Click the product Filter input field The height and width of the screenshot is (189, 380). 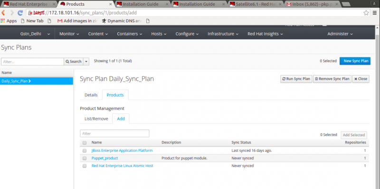(x=114, y=133)
